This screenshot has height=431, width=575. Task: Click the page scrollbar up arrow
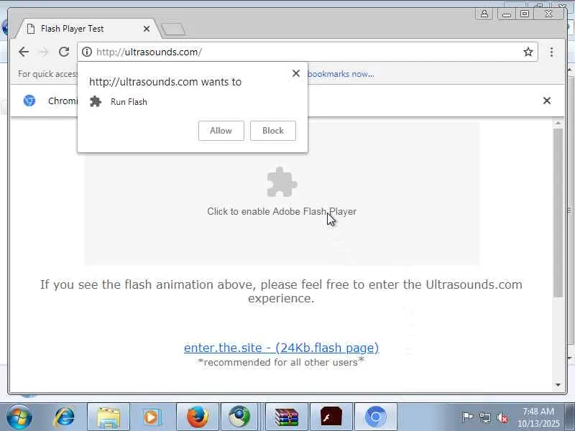[x=558, y=123]
